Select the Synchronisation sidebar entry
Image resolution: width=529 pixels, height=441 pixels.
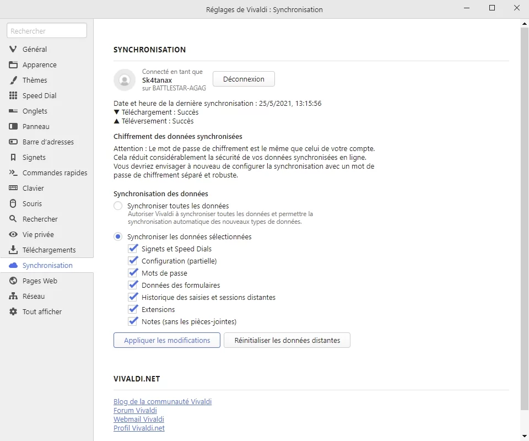click(x=46, y=266)
